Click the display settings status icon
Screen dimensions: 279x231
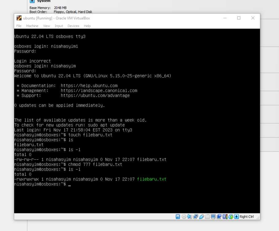tap(213, 217)
